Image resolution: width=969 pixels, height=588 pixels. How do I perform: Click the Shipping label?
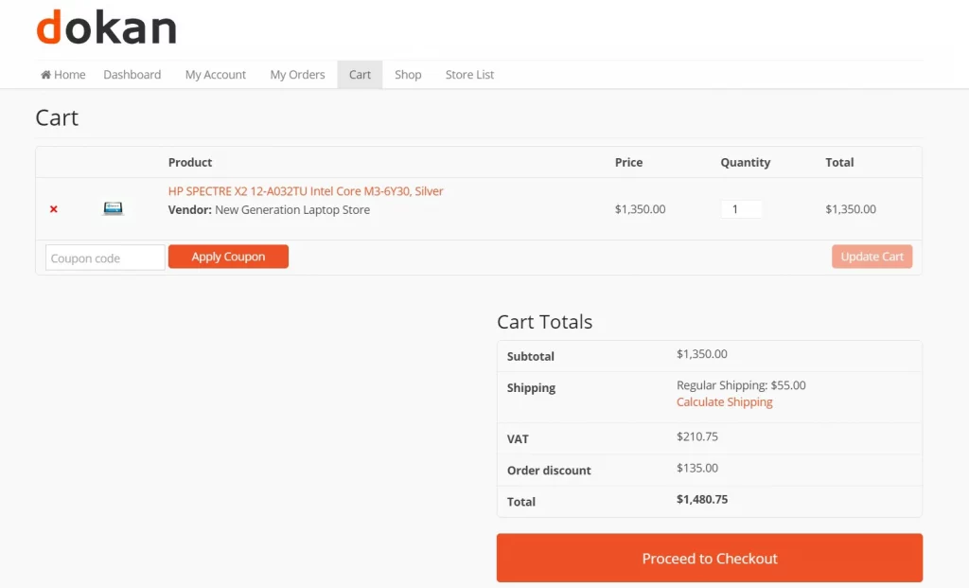pos(531,387)
